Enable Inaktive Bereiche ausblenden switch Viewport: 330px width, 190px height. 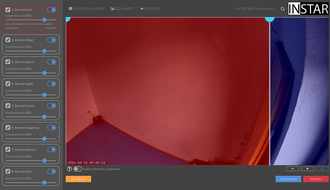[77, 169]
